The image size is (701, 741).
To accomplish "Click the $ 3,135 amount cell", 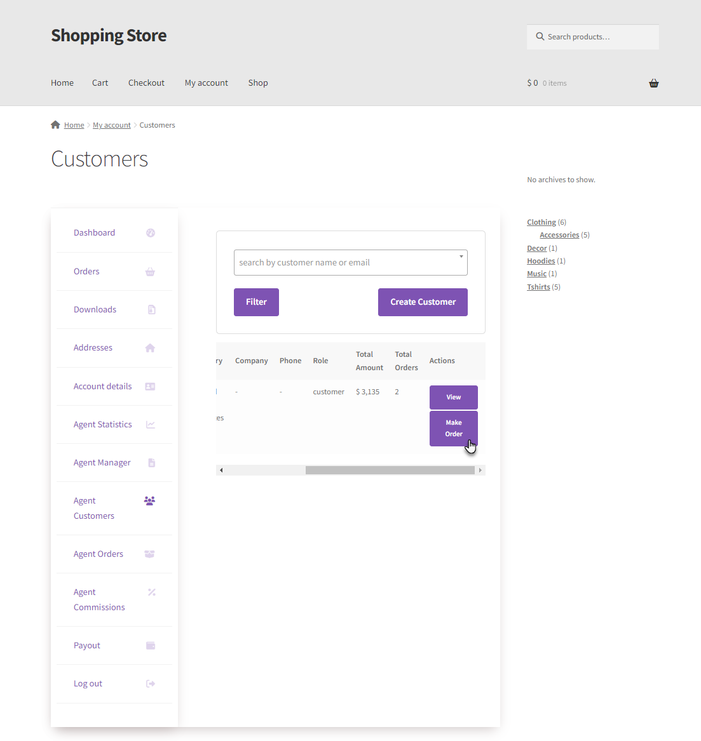I will point(367,392).
